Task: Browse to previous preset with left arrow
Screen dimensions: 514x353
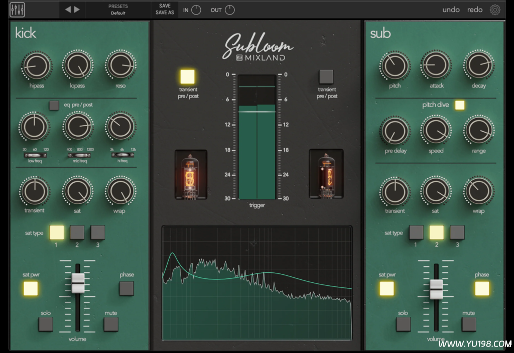Action: click(67, 9)
